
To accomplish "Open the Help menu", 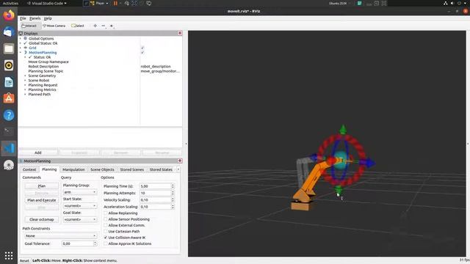I will (x=48, y=18).
